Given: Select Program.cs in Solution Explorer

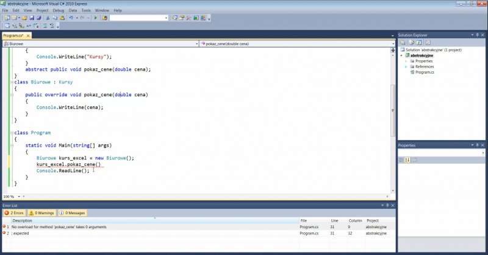Looking at the screenshot, I should pyautogui.click(x=424, y=72).
